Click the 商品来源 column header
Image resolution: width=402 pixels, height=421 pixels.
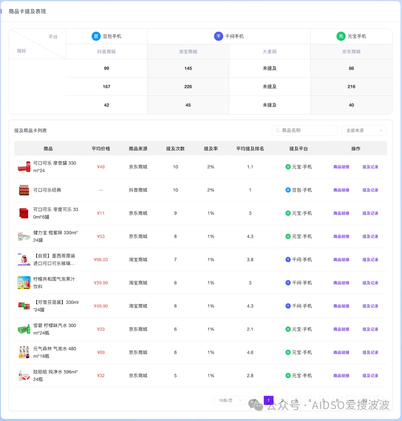click(138, 148)
